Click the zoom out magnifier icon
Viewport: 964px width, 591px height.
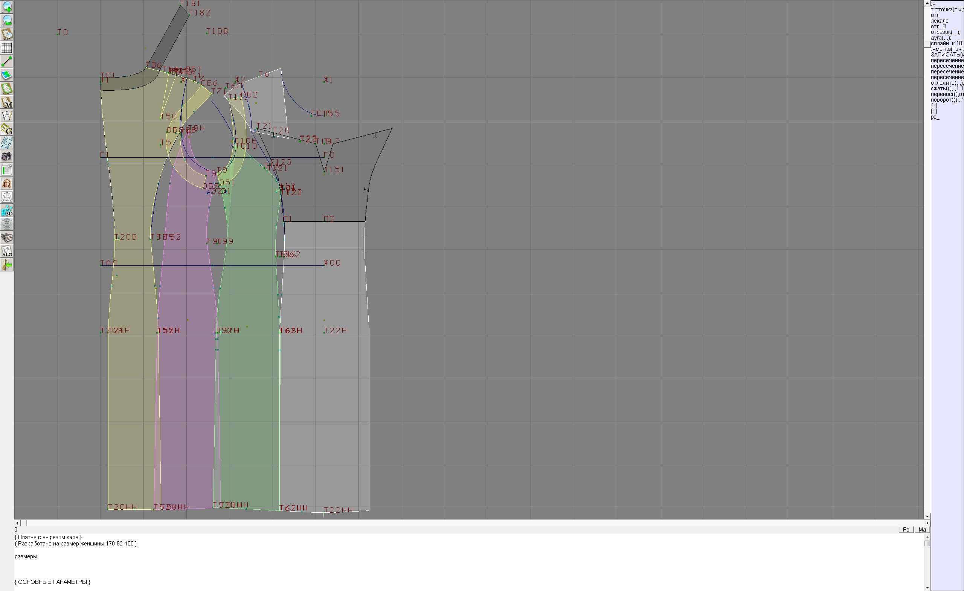coord(7,20)
